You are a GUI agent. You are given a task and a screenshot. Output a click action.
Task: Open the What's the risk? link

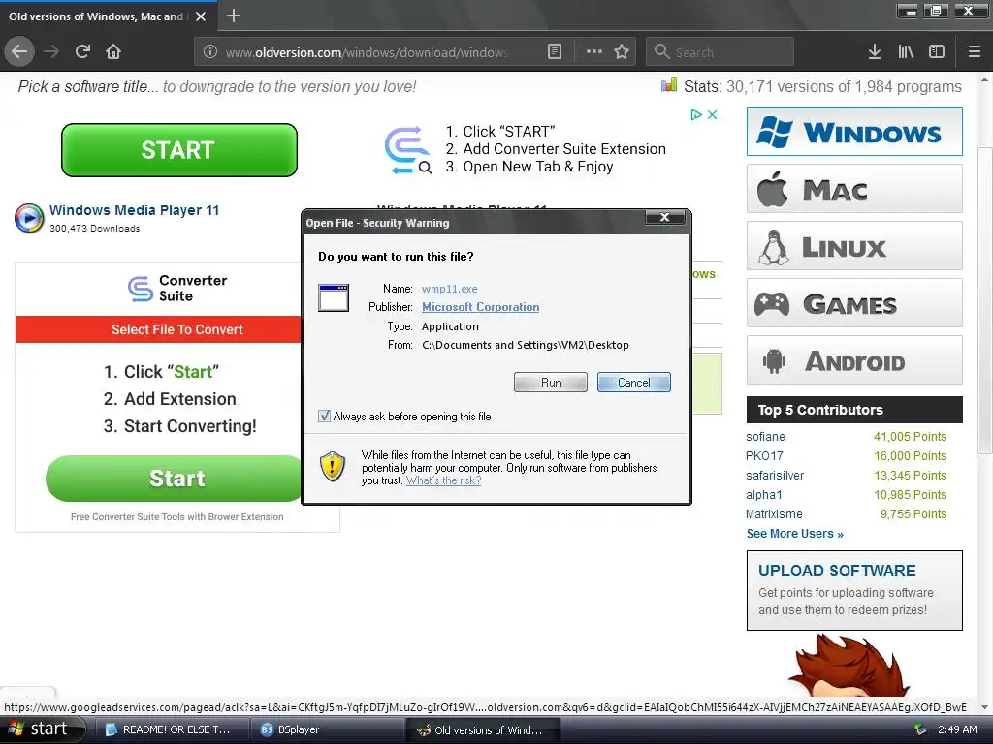[443, 480]
